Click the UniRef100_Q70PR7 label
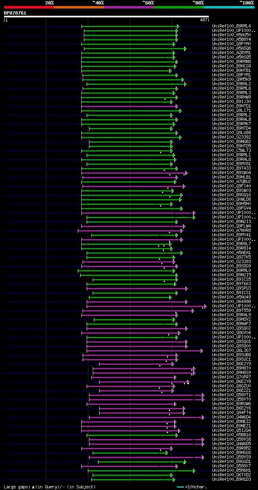This screenshot has width=258, height=490. [x=231, y=377]
